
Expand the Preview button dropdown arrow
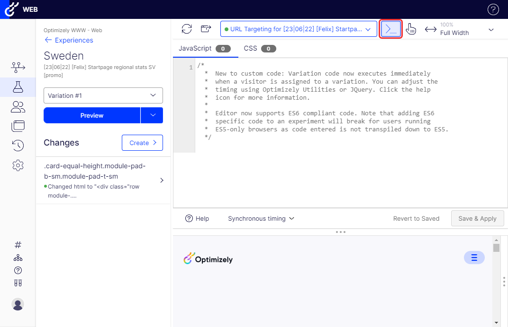tap(152, 115)
